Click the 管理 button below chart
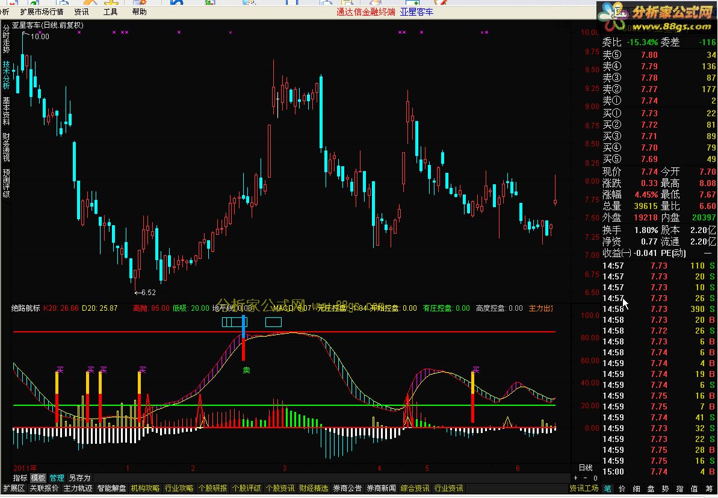 tap(57, 478)
